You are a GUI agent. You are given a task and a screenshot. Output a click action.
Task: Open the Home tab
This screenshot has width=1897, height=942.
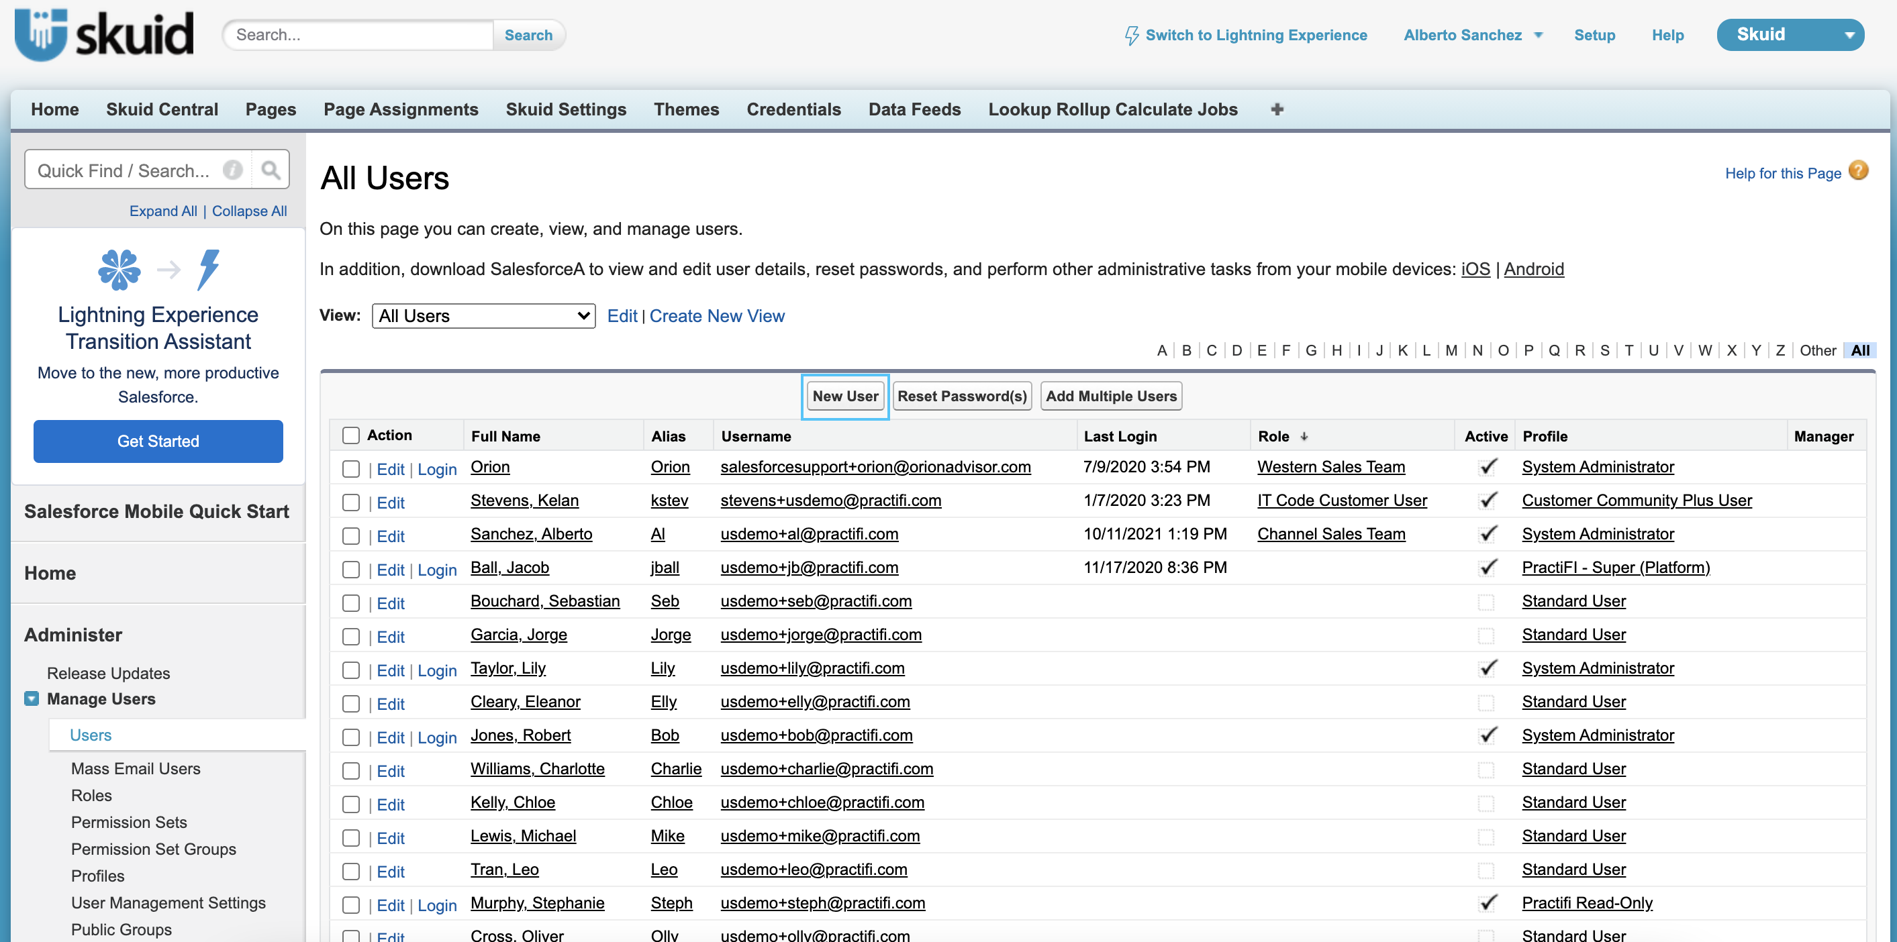coord(54,109)
